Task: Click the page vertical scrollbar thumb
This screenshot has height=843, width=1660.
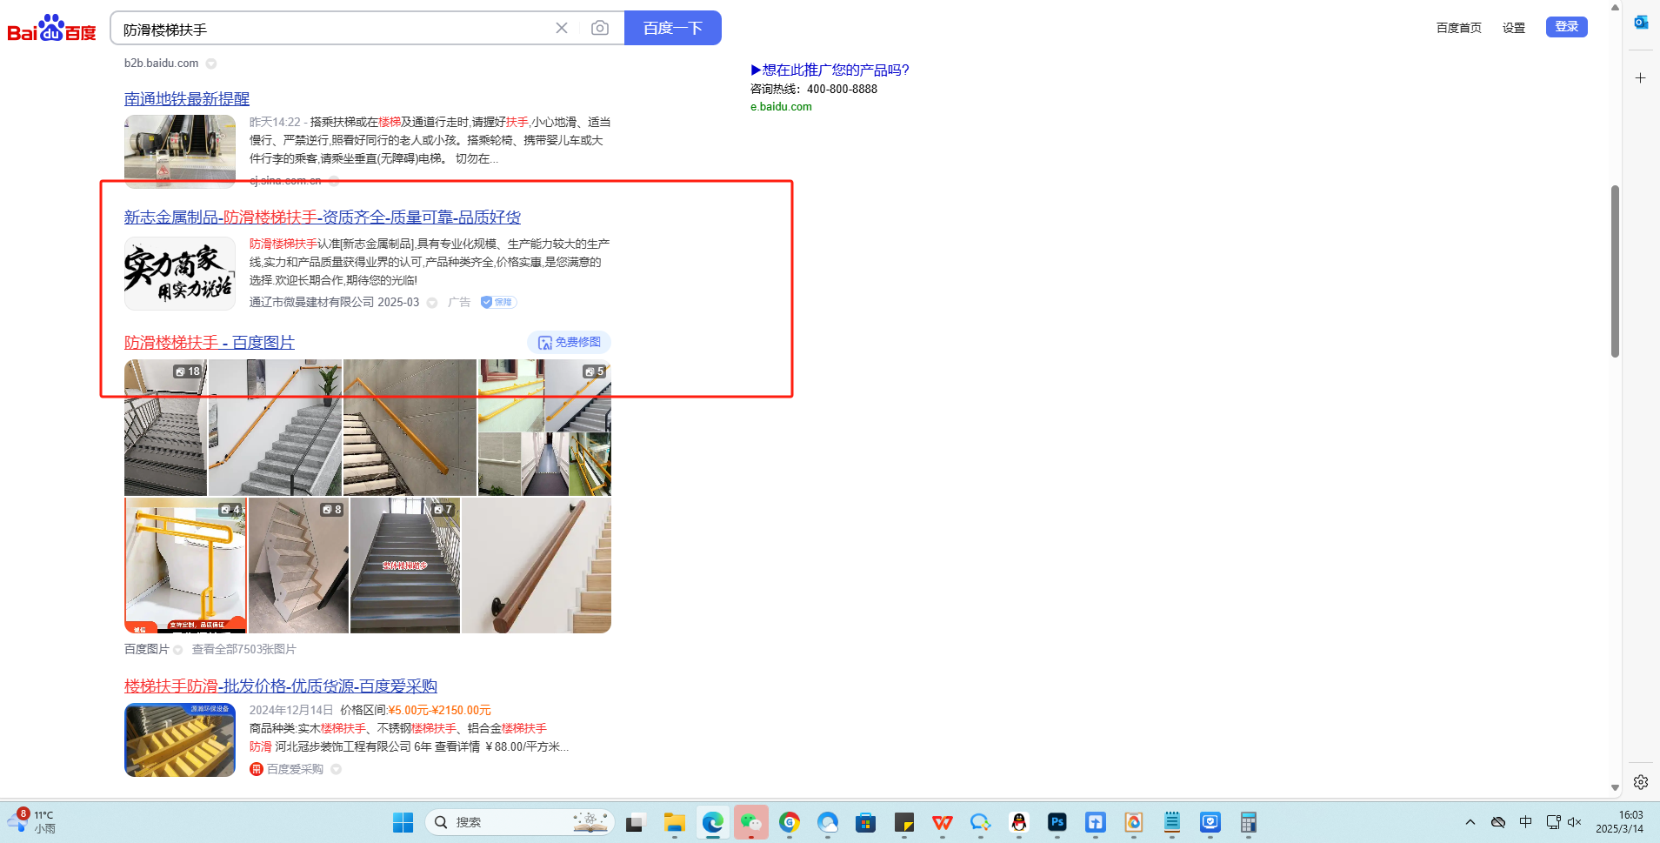Action: pyautogui.click(x=1615, y=271)
